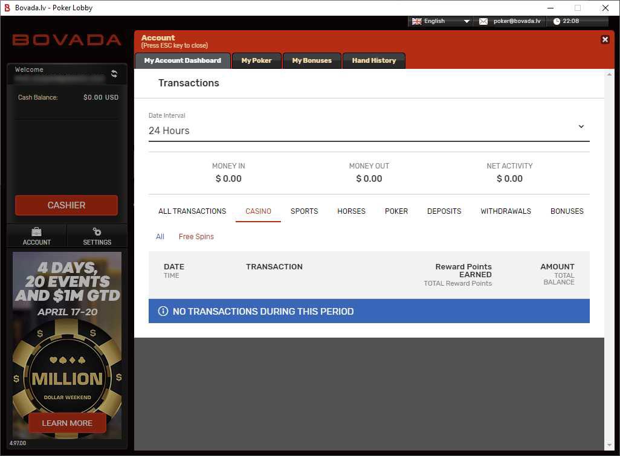Open the English language dropdown
This screenshot has width=620, height=456.
439,21
